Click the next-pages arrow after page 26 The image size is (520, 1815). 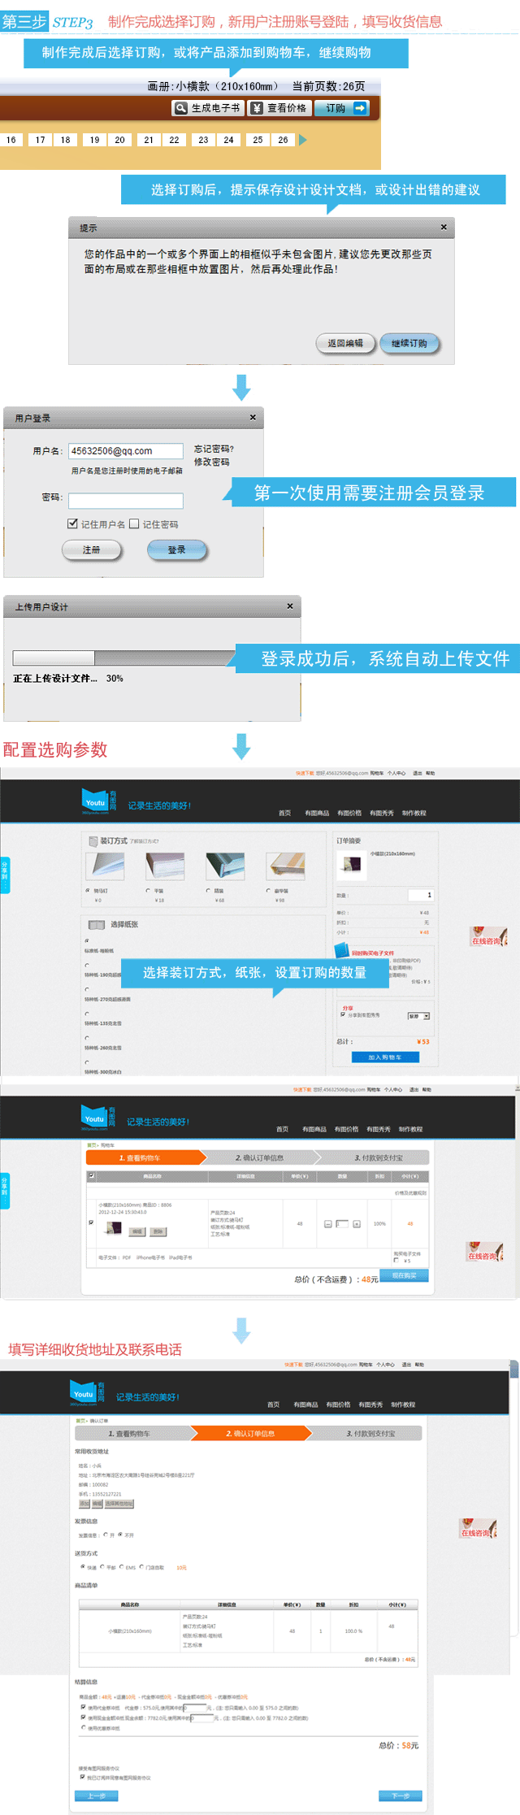click(x=303, y=140)
